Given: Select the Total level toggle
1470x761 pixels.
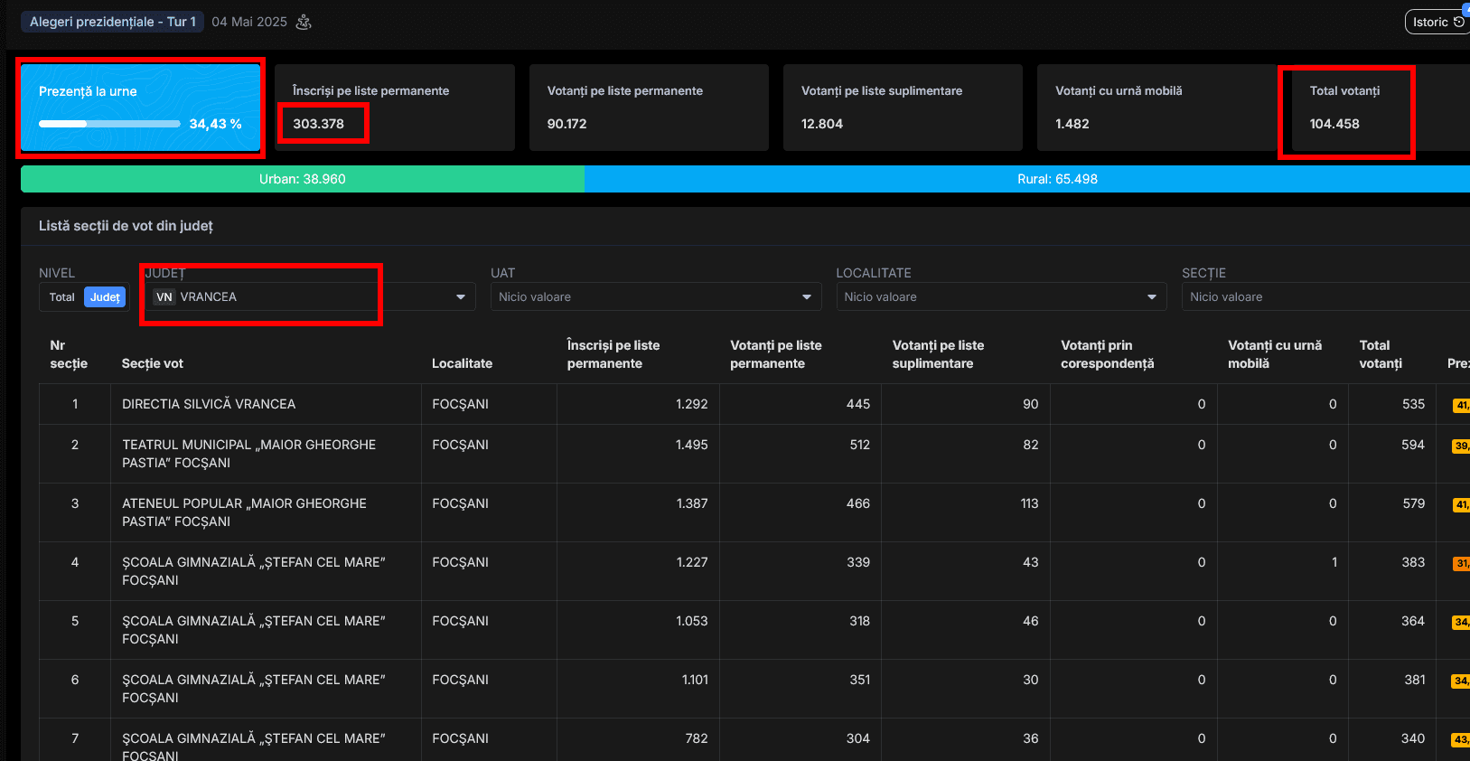Looking at the screenshot, I should point(62,297).
